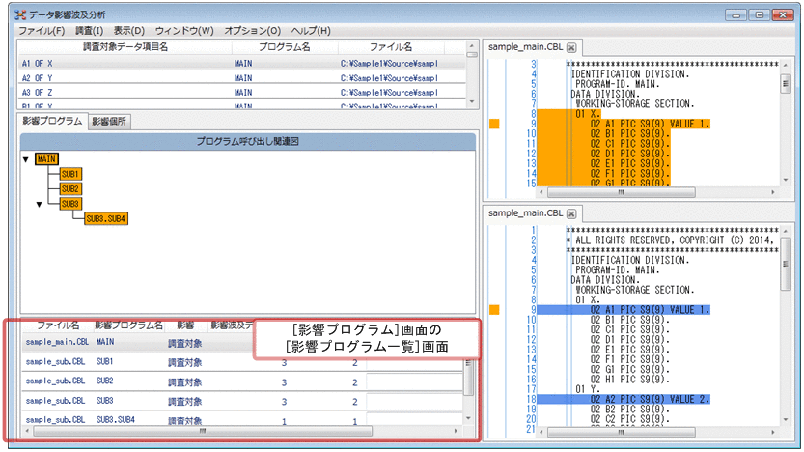Collapse the SUB3 tree node arrow

(39, 204)
